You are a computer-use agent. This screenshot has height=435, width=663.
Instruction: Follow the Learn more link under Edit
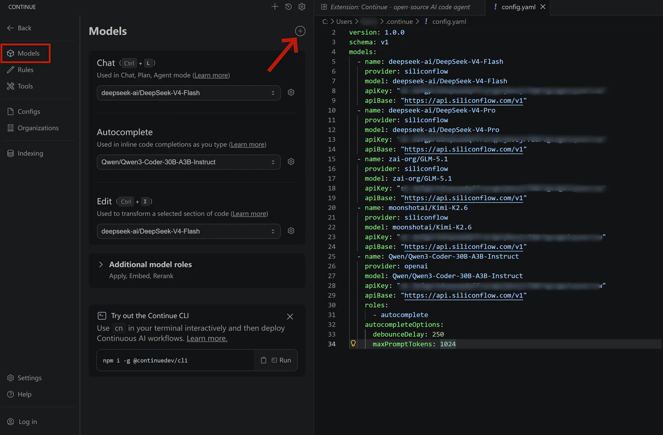pos(250,214)
